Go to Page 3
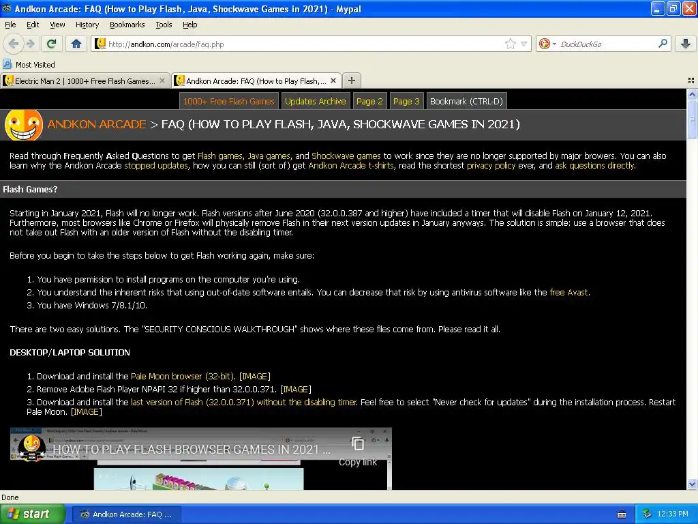This screenshot has height=524, width=698. [x=406, y=101]
